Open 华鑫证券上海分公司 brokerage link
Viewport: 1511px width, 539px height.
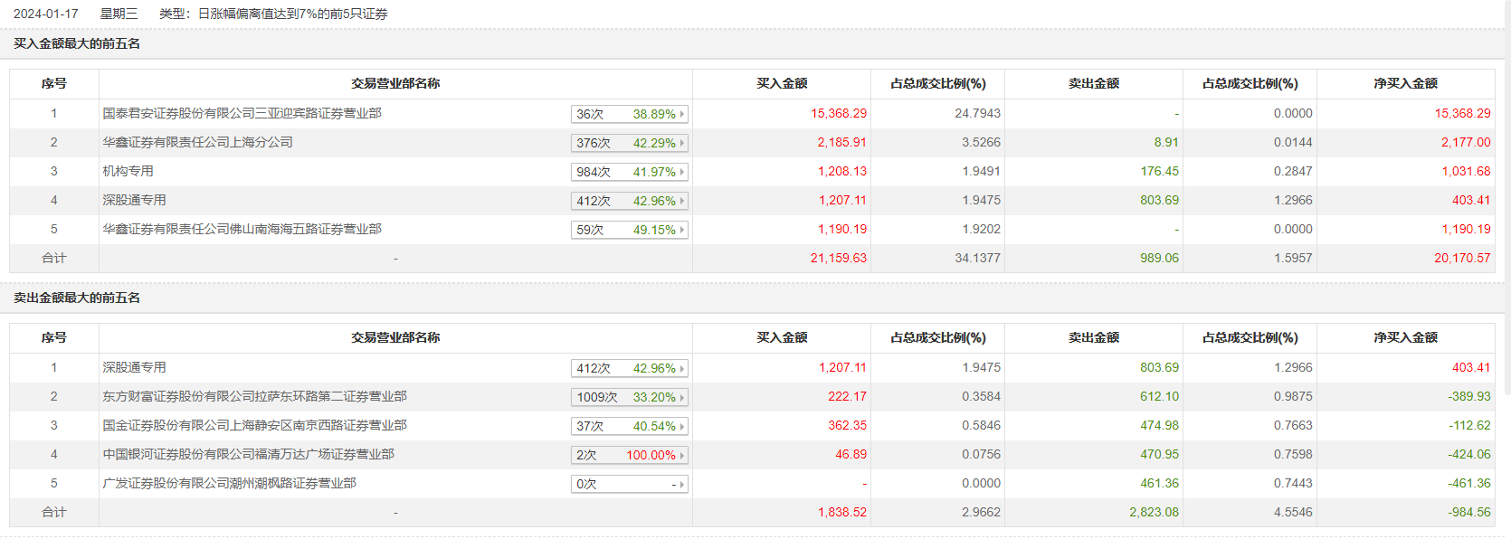pos(197,142)
